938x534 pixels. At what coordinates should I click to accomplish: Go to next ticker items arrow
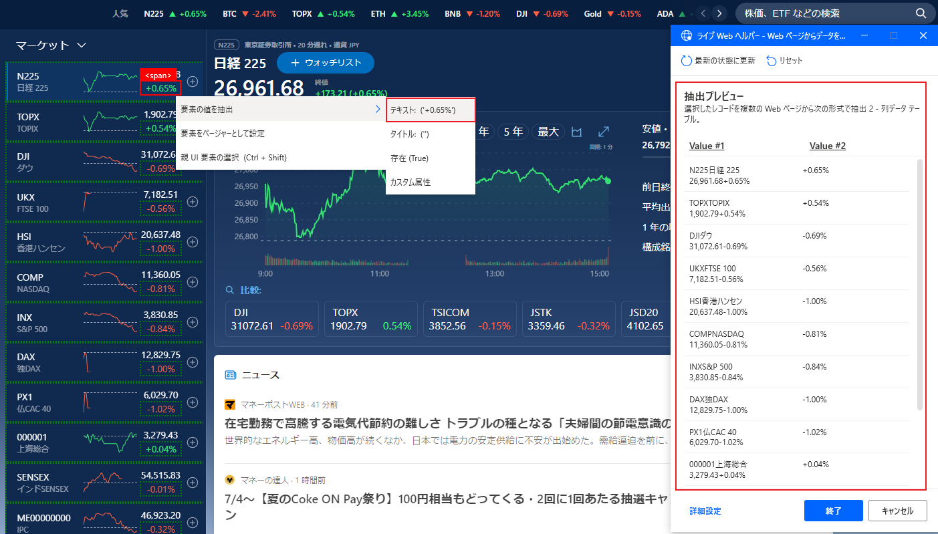719,13
